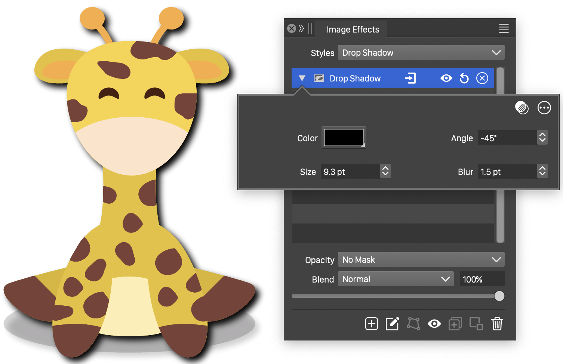Click the Drop Shadow import arrow icon

coord(410,78)
